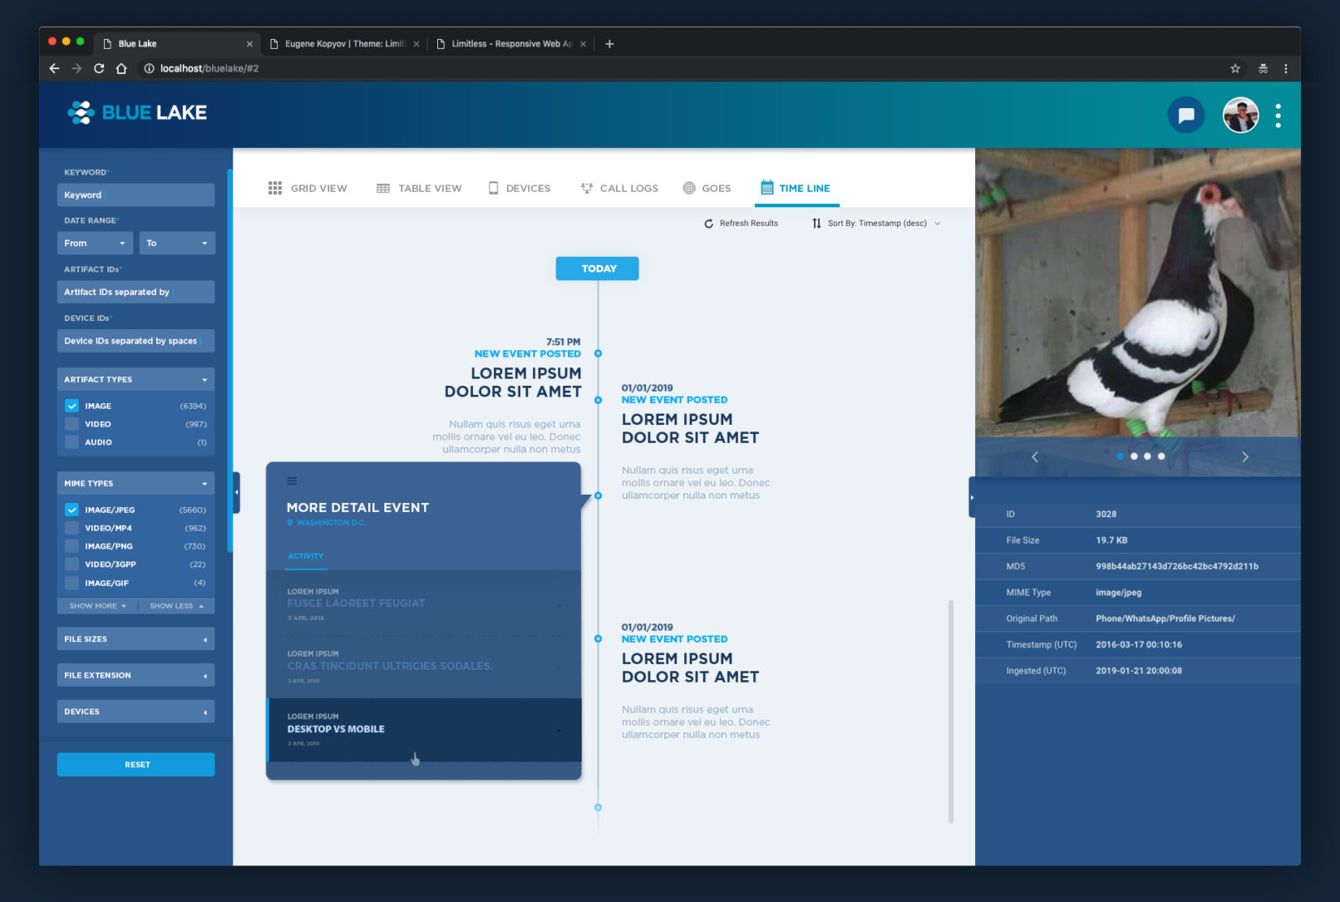The height and width of the screenshot is (902, 1340).
Task: Collapse the left filter sidebar handle
Action: click(236, 492)
